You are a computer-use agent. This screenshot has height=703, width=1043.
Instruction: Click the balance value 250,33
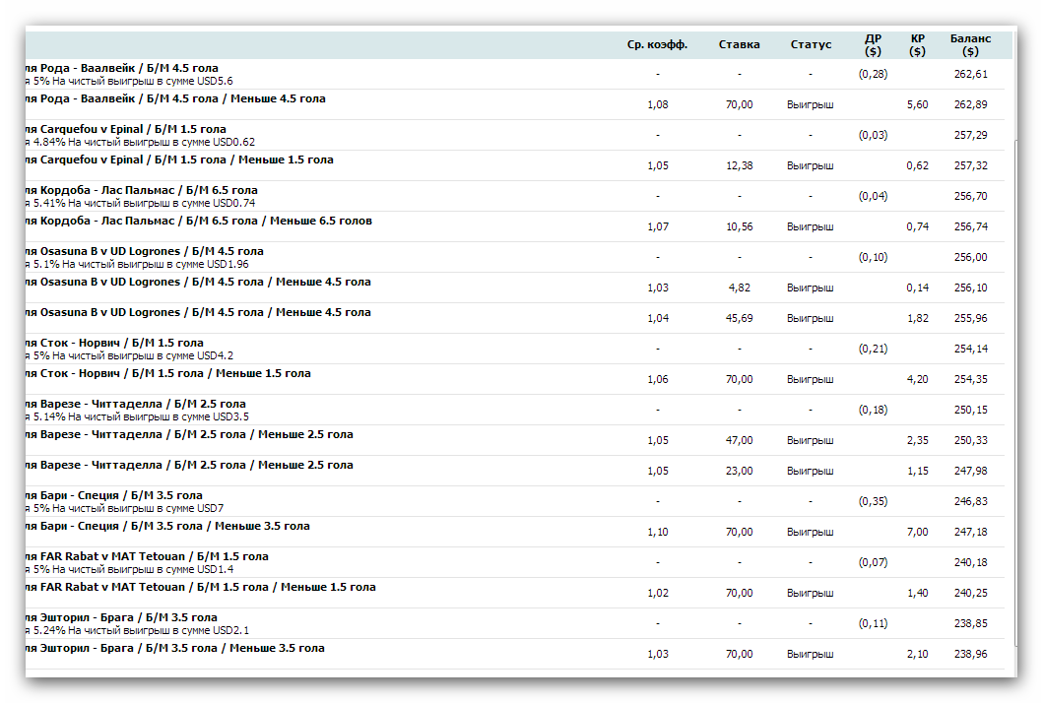pyautogui.click(x=970, y=440)
